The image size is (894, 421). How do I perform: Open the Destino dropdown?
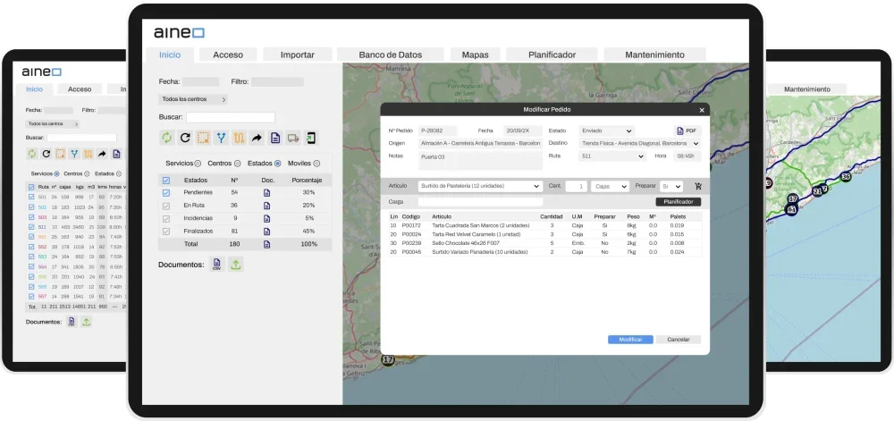coord(639,144)
